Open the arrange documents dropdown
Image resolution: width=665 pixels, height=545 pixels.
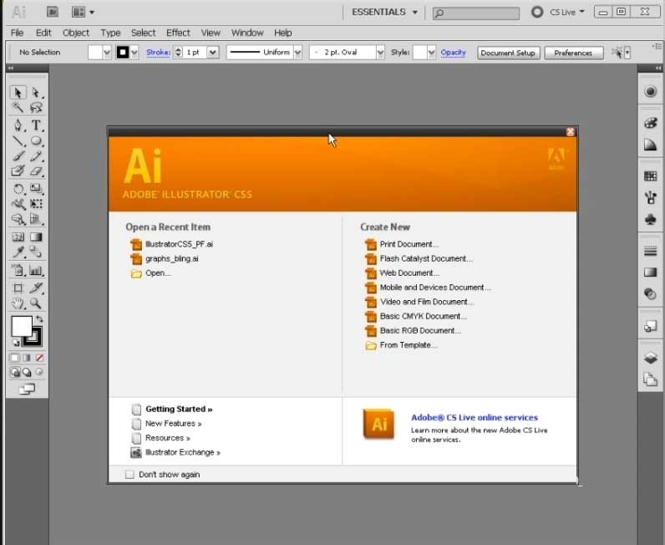point(83,13)
